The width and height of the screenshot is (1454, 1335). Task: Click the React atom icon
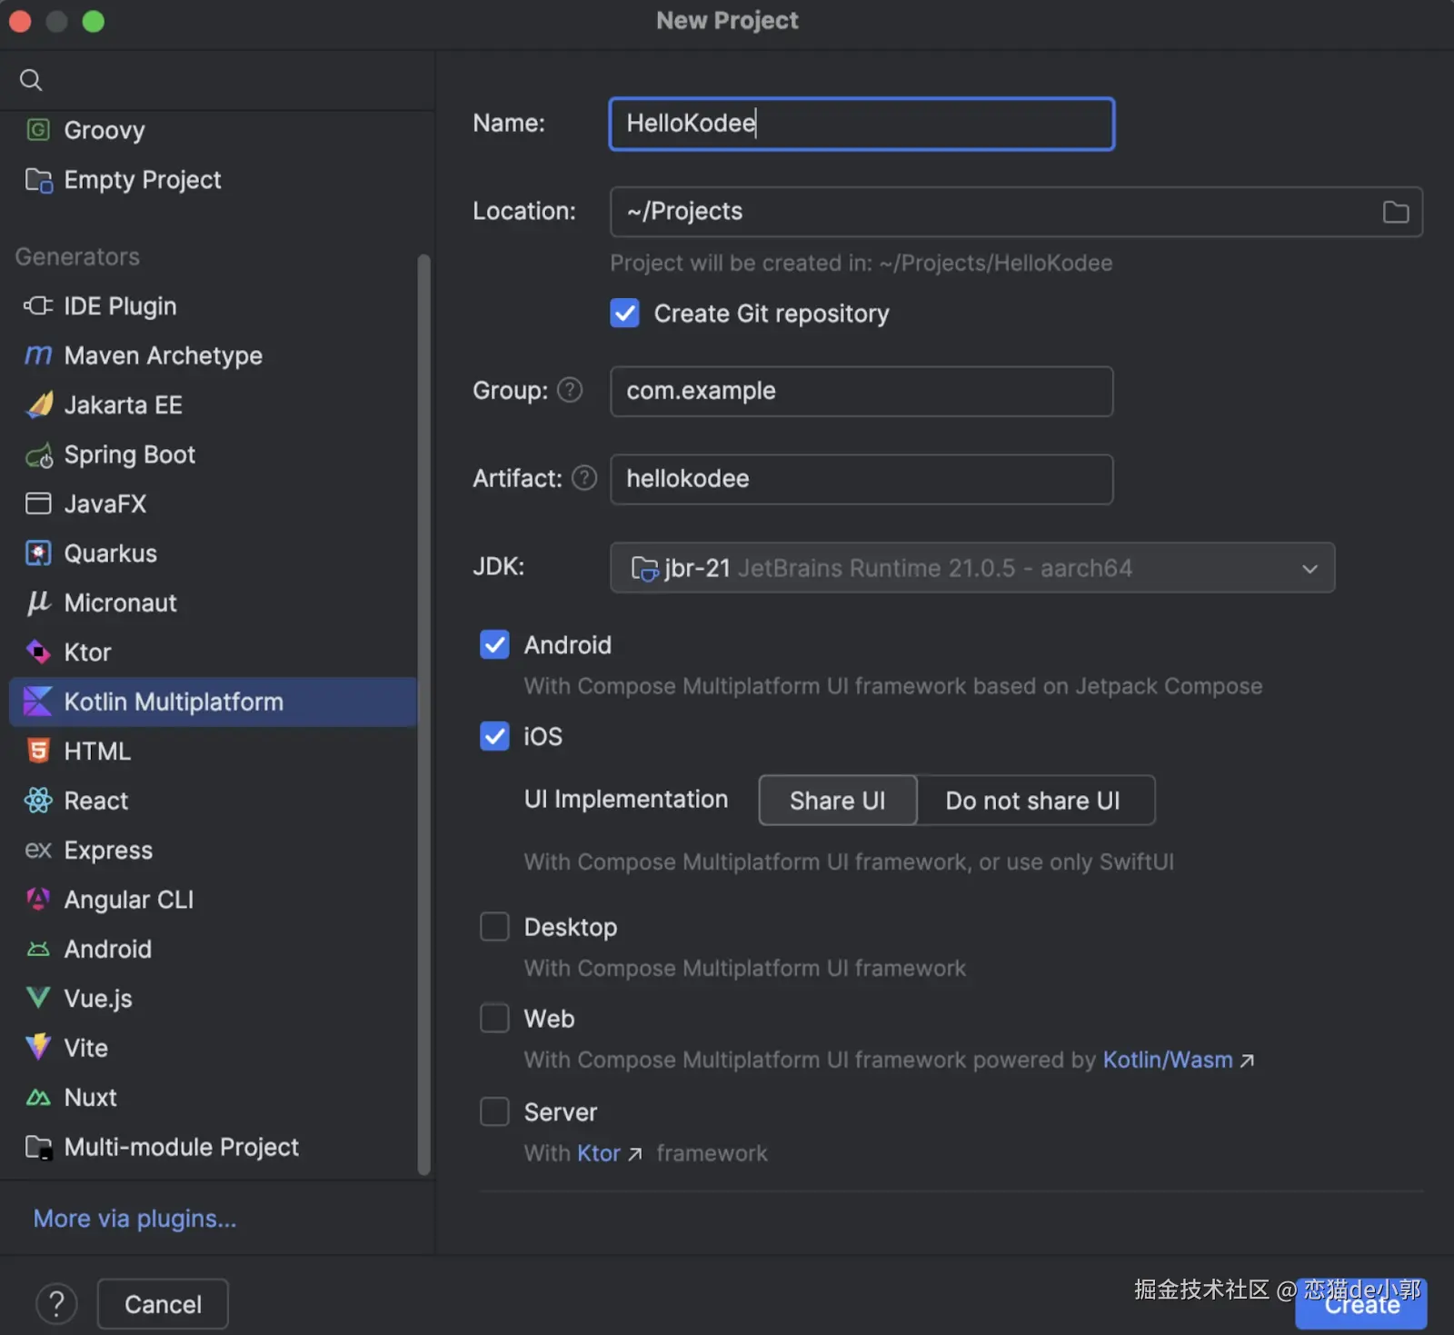pos(38,801)
